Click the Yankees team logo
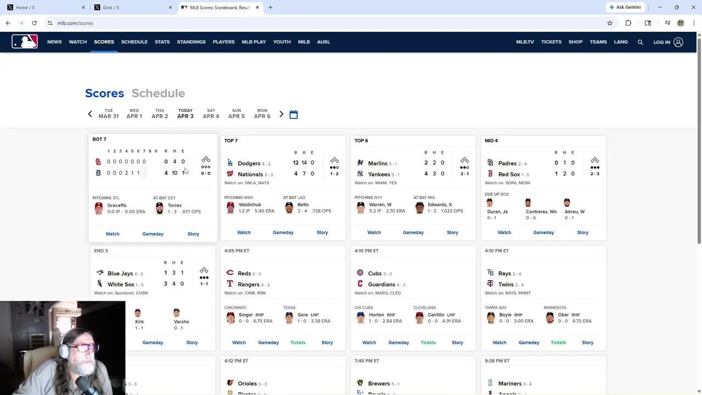 coord(360,174)
